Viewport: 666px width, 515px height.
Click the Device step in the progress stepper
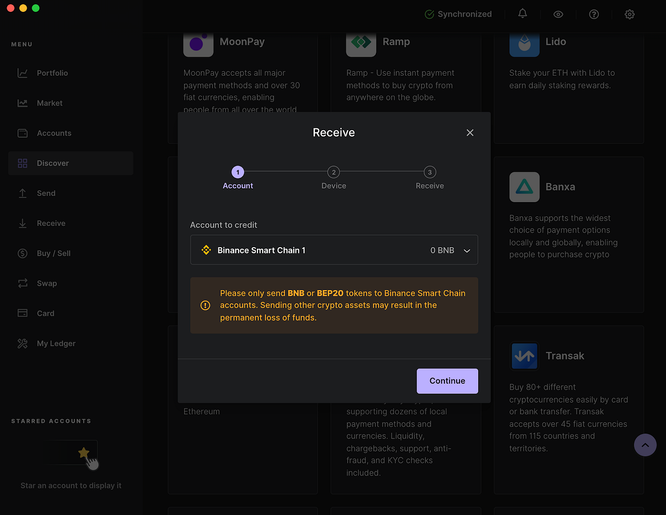pyautogui.click(x=333, y=172)
